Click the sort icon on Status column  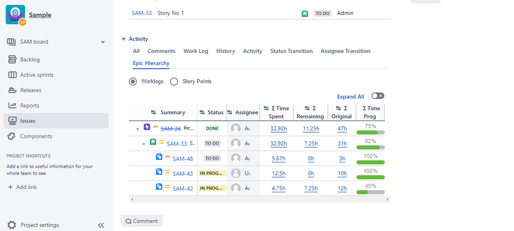click(x=202, y=112)
